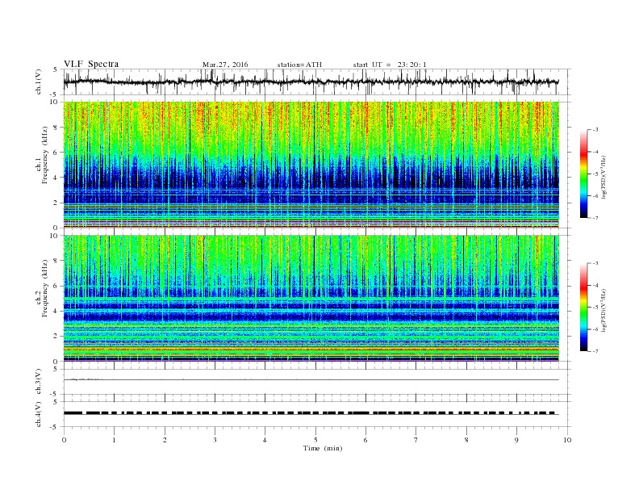Click the flat ch.3 voltage trace
This screenshot has height=494, width=639.
click(311, 380)
